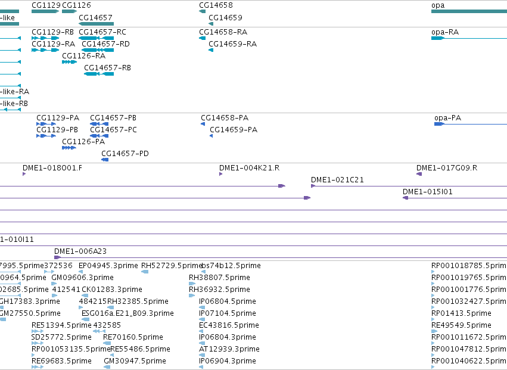
Task: Click EST EC43816.5prime
Action: pyautogui.click(x=229, y=325)
